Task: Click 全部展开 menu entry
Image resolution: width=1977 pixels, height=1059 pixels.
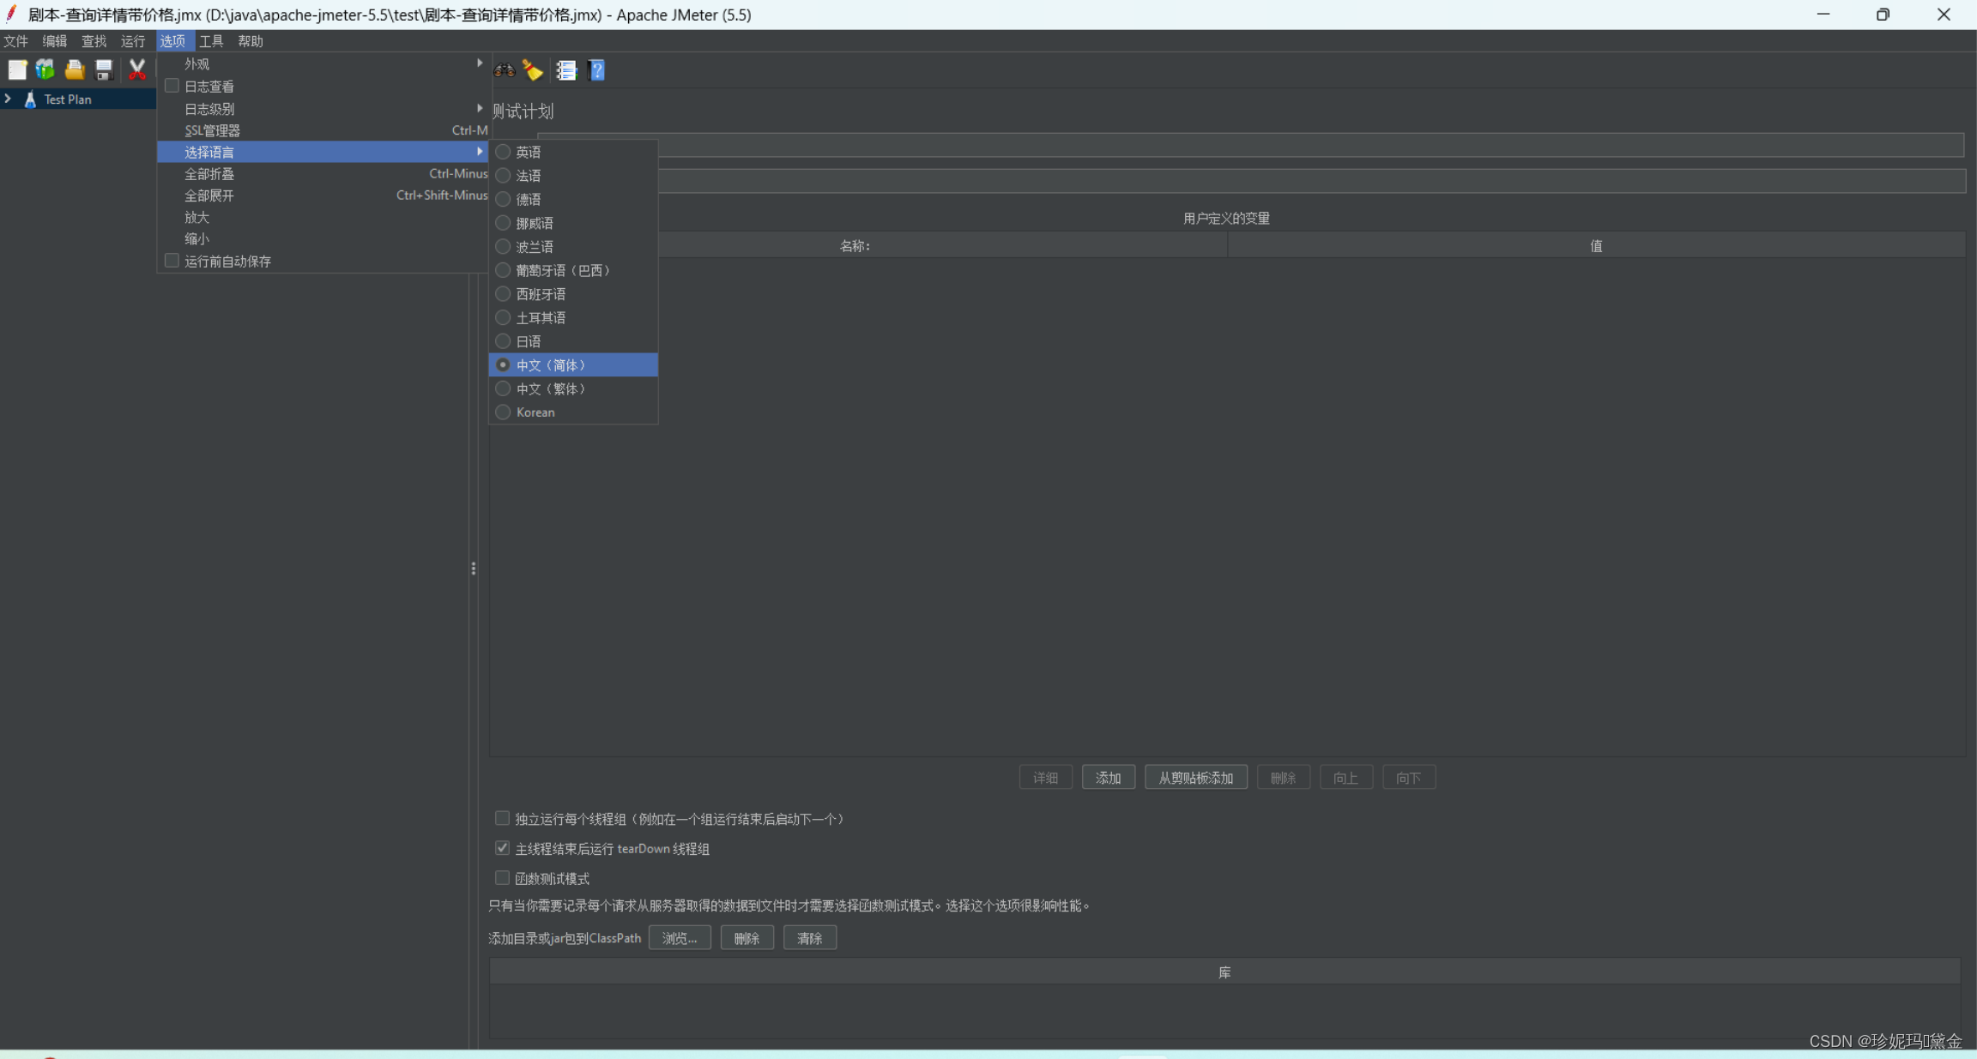Action: [323, 196]
